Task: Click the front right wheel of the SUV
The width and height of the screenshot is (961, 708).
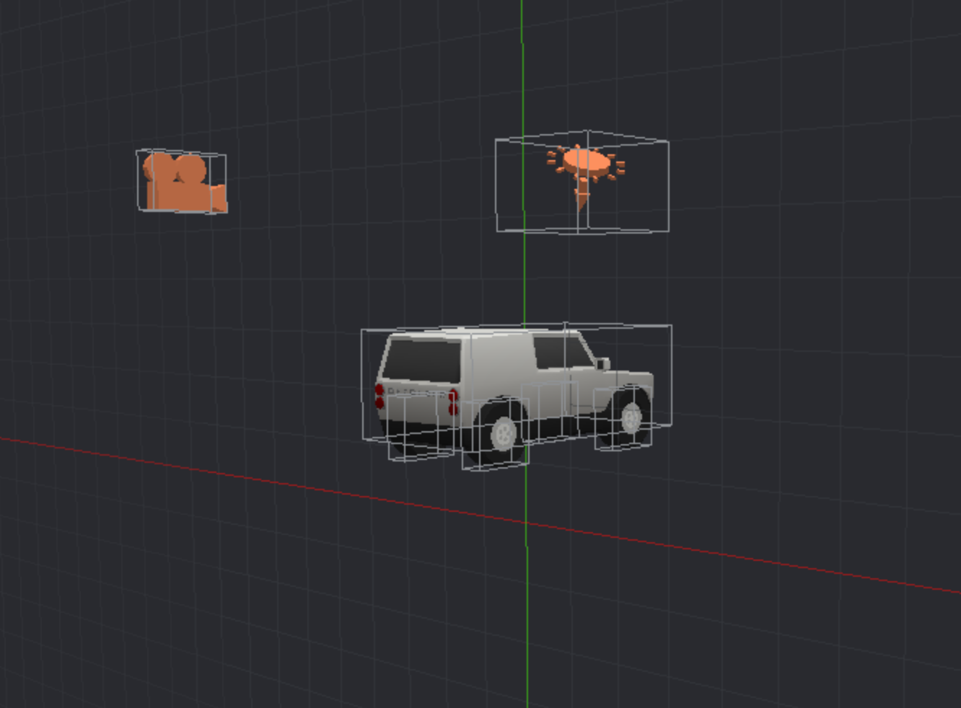Action: 631,417
